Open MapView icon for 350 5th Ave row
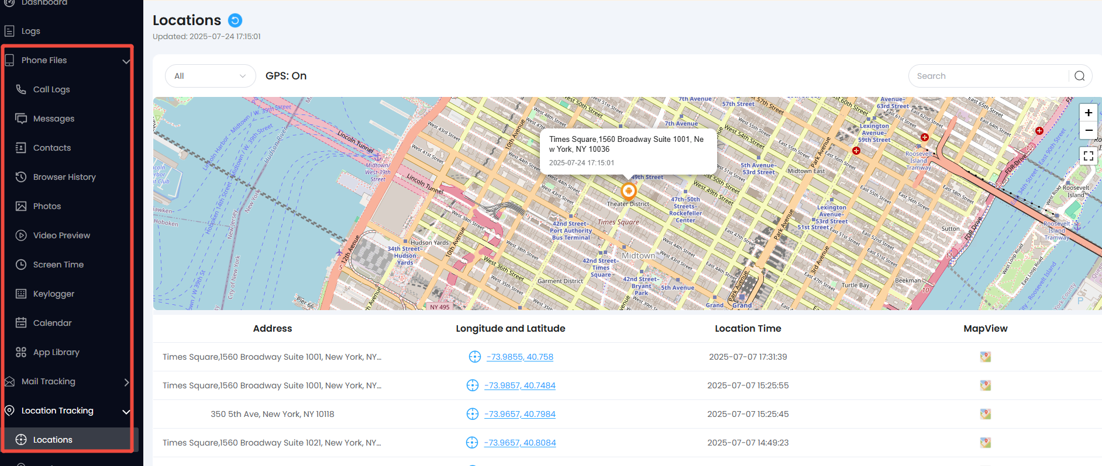 (x=985, y=414)
